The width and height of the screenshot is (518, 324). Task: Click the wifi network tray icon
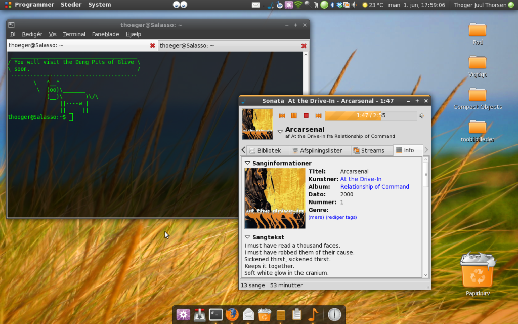point(298,5)
